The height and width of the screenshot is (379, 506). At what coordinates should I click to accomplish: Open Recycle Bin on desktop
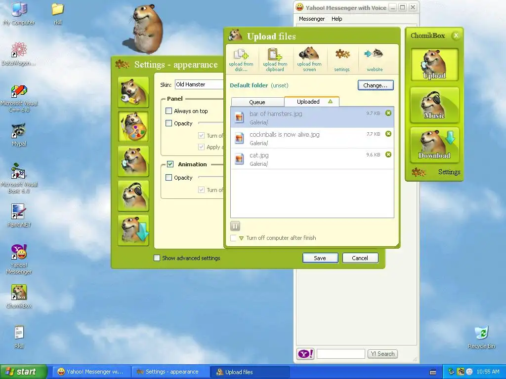coord(481,337)
